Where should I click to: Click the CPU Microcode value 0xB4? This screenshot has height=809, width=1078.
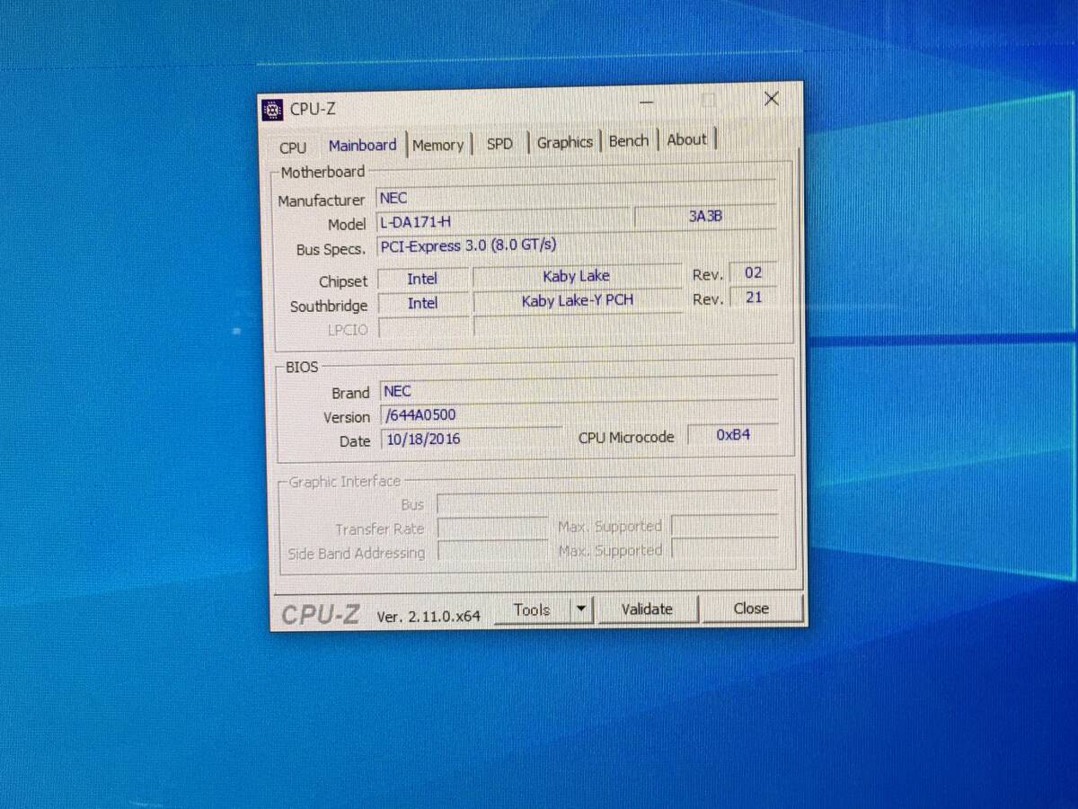click(733, 434)
